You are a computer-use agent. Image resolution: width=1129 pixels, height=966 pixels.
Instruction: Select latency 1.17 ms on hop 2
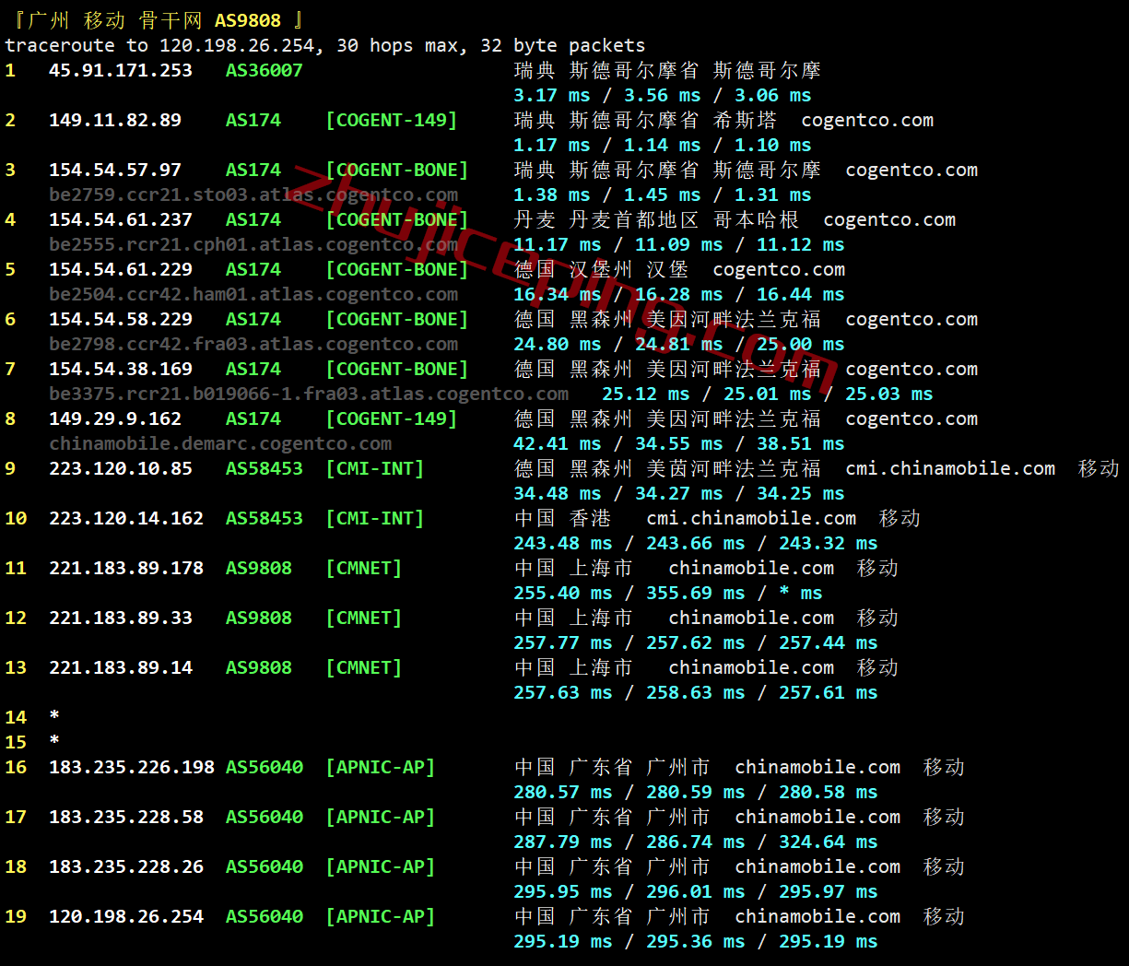(x=552, y=145)
